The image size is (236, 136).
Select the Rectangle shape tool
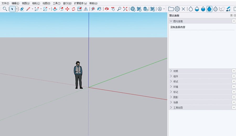tap(45, 9)
